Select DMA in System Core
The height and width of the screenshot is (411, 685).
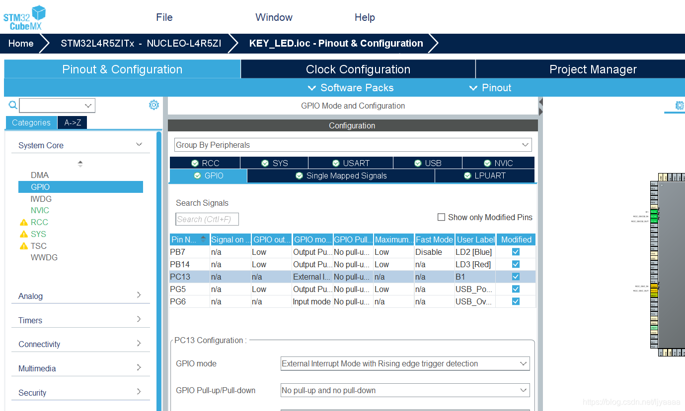pyautogui.click(x=40, y=175)
